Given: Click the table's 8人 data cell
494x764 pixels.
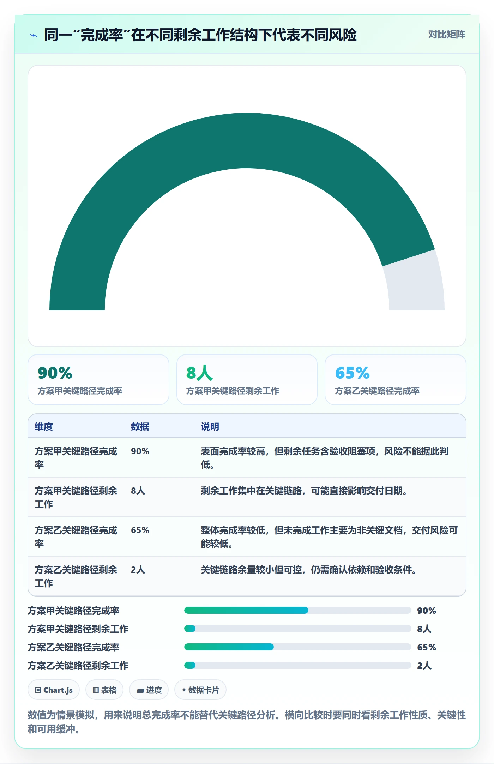Looking at the screenshot, I should click(x=138, y=491).
